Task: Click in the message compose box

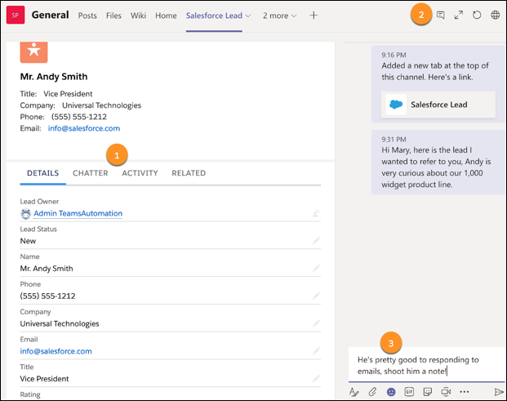Action: (x=426, y=365)
